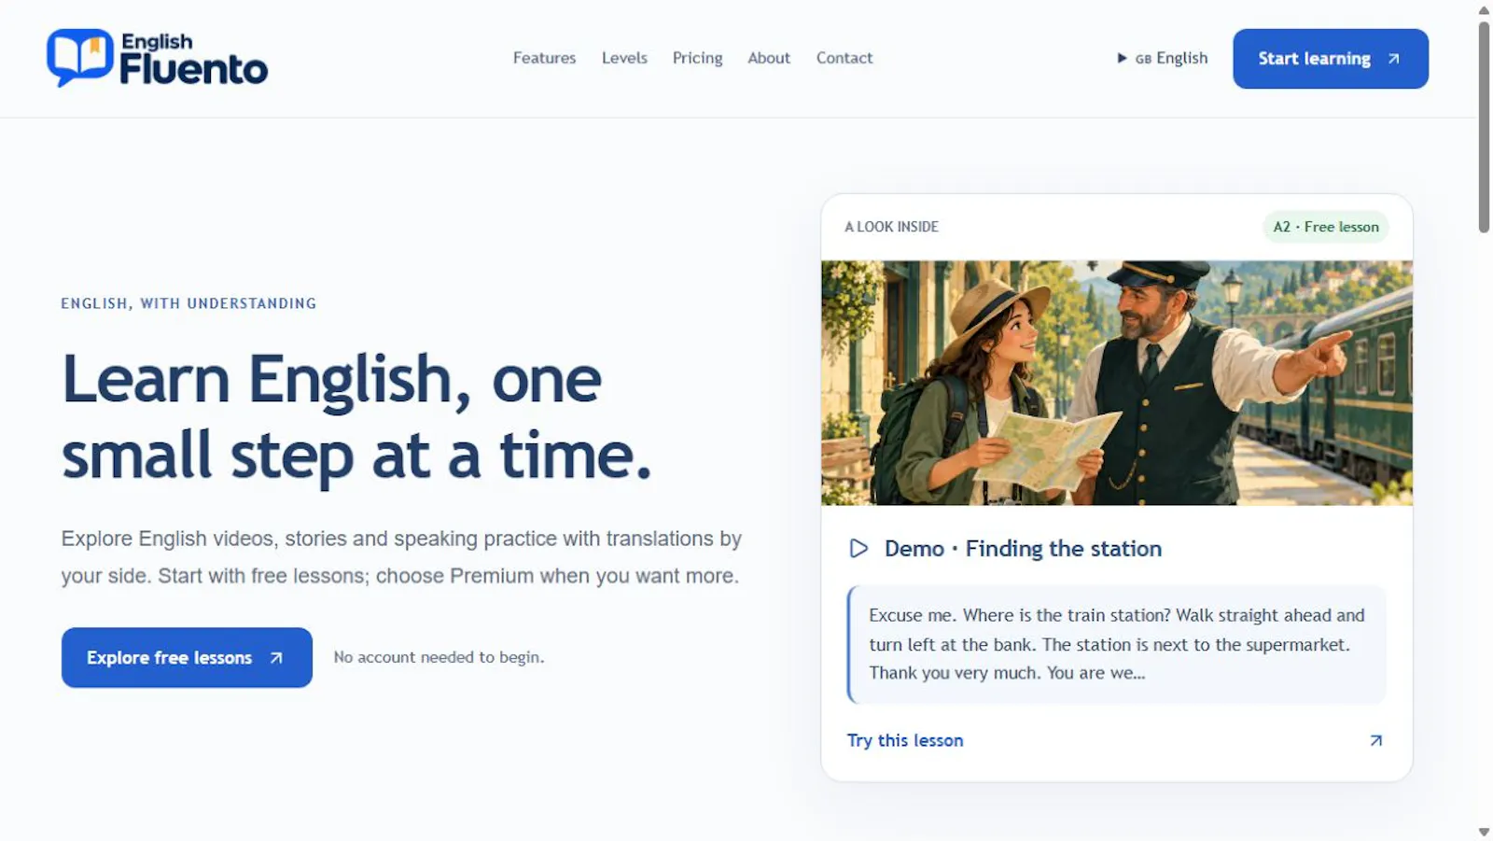Open the About link in navigation
Screen dimensions: 1493x841
pyautogui.click(x=769, y=58)
